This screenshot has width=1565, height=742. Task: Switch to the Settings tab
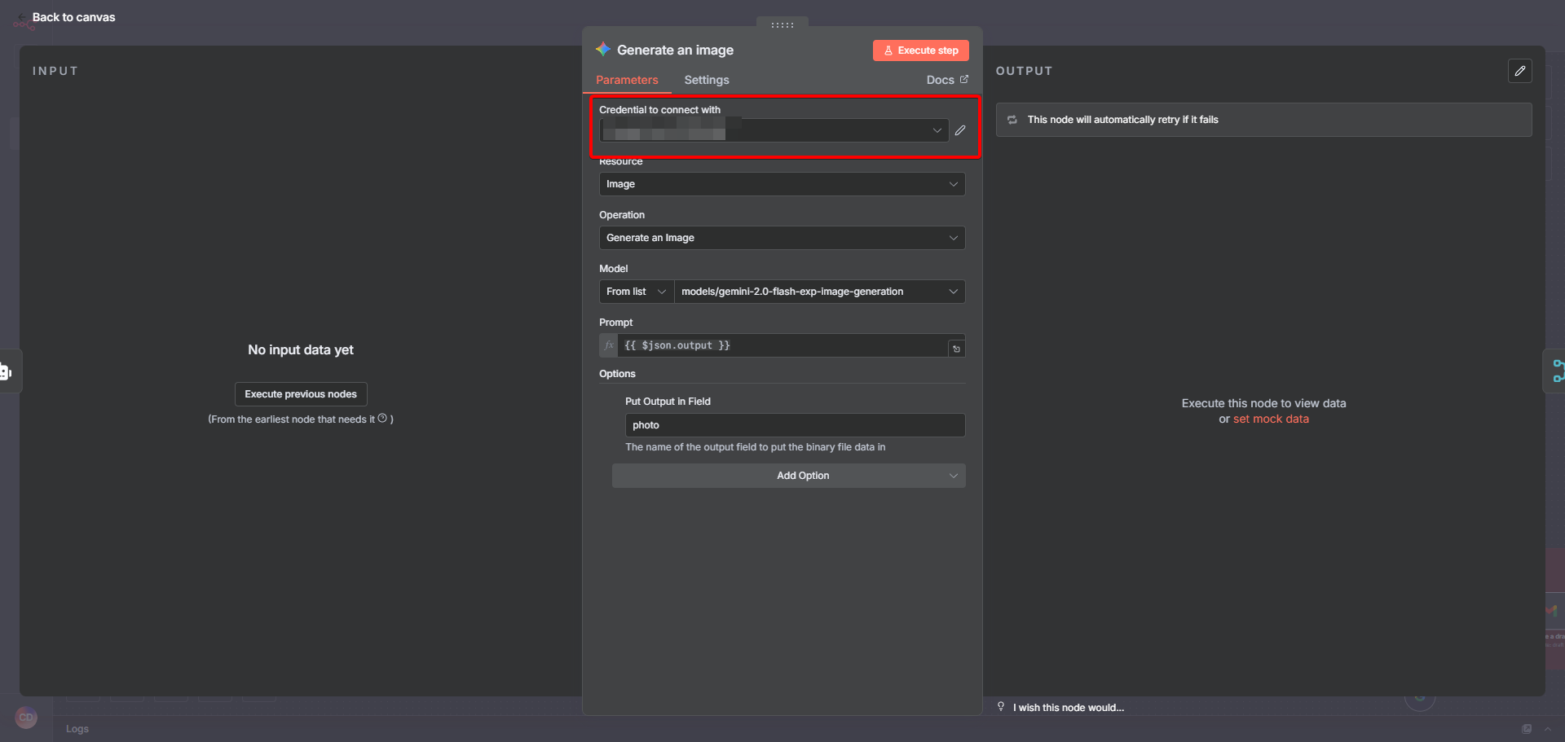pos(706,80)
